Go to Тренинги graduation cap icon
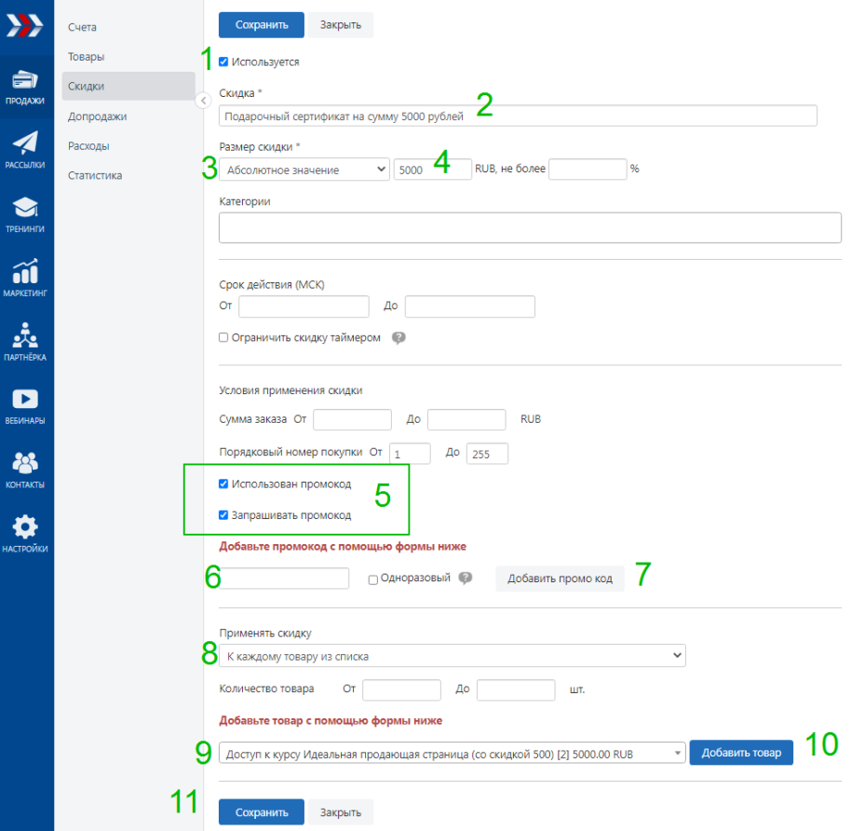Image resolution: width=851 pixels, height=831 pixels. 25,208
